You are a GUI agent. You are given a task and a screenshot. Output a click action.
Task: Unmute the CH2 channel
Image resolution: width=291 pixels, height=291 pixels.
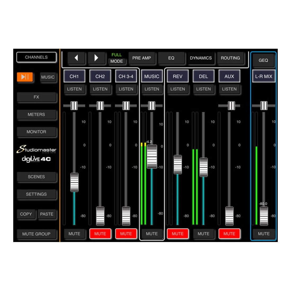click(x=100, y=234)
